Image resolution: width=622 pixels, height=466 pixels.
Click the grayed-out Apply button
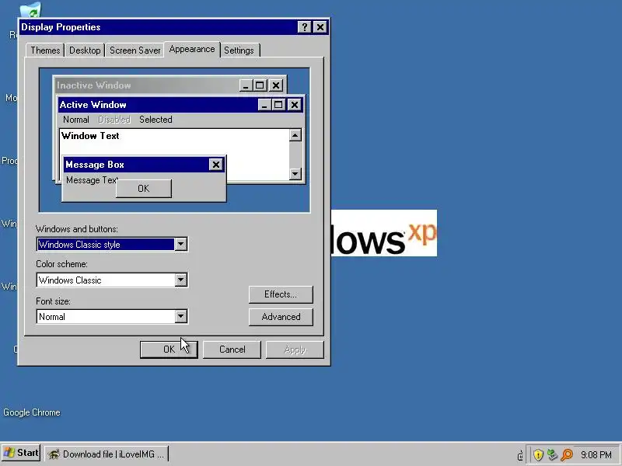tap(295, 349)
